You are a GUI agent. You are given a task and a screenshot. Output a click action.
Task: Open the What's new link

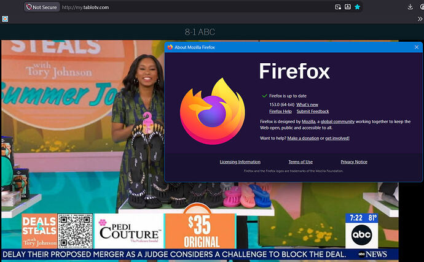click(307, 104)
